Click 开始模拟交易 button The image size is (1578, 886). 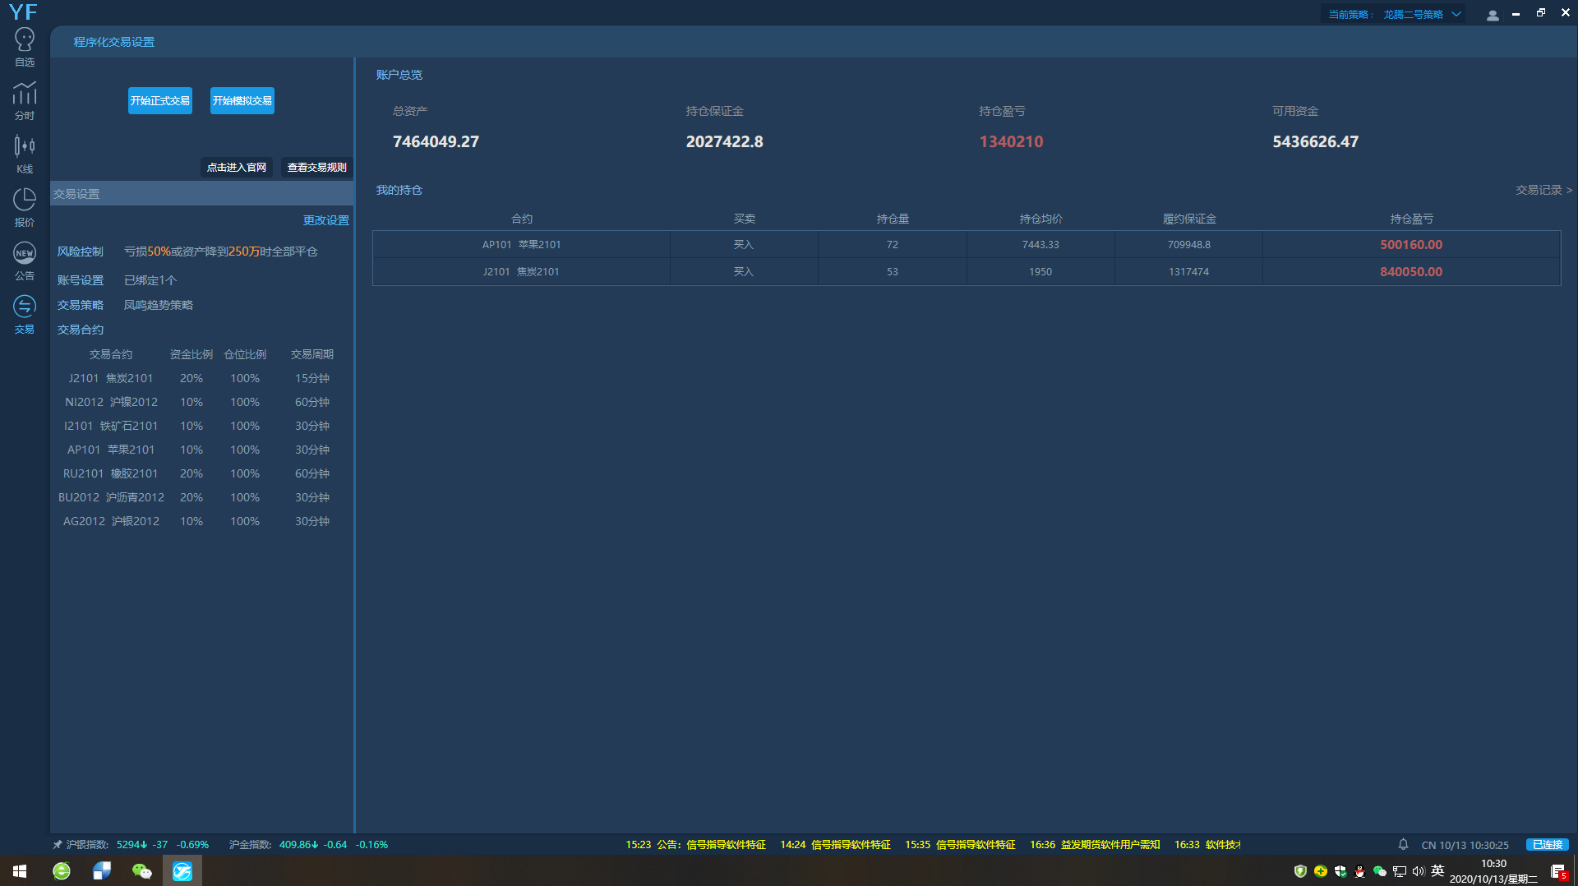click(x=242, y=101)
